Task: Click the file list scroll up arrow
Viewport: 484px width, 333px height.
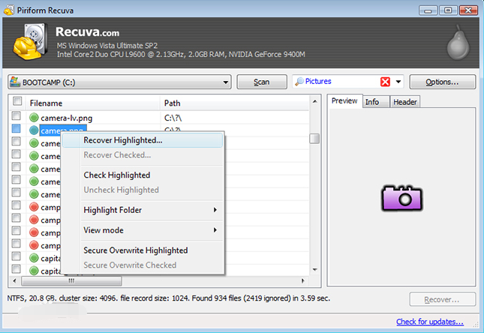Action: click(314, 101)
